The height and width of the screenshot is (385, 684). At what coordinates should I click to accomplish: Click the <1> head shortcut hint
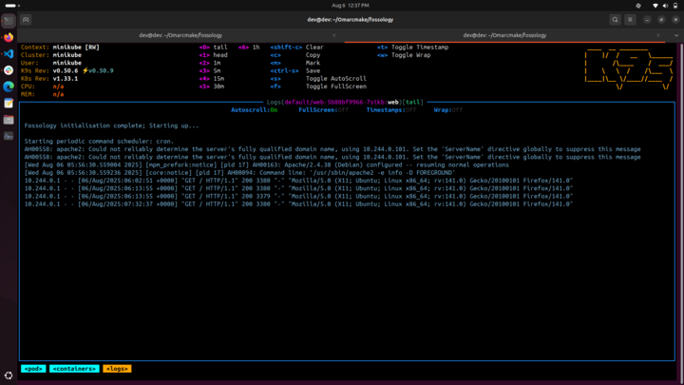[214, 55]
